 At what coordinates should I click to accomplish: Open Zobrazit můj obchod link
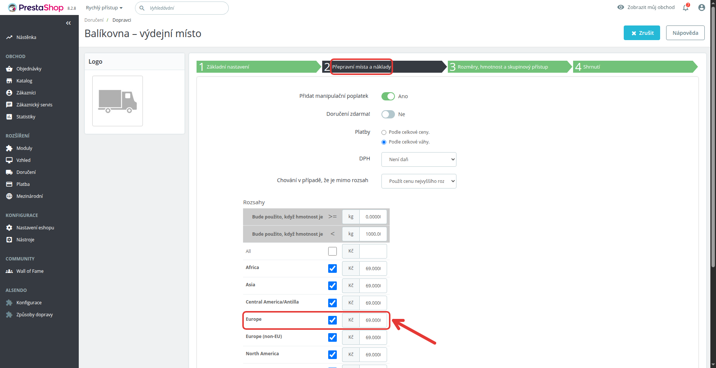(646, 7)
